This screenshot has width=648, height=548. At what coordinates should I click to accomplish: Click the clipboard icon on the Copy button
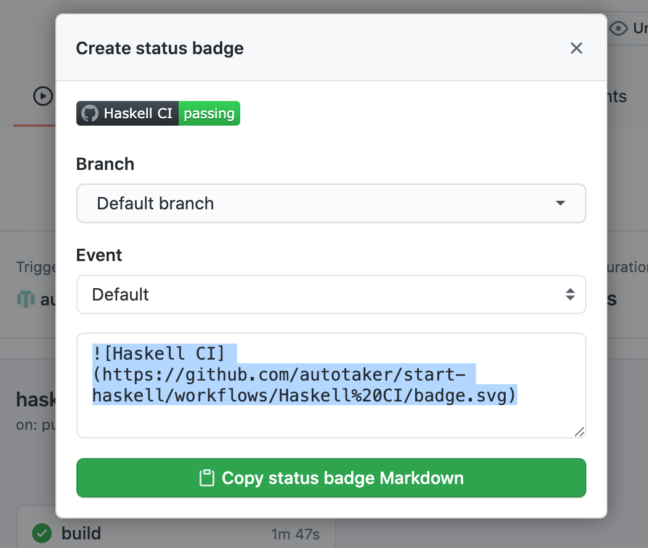(206, 478)
